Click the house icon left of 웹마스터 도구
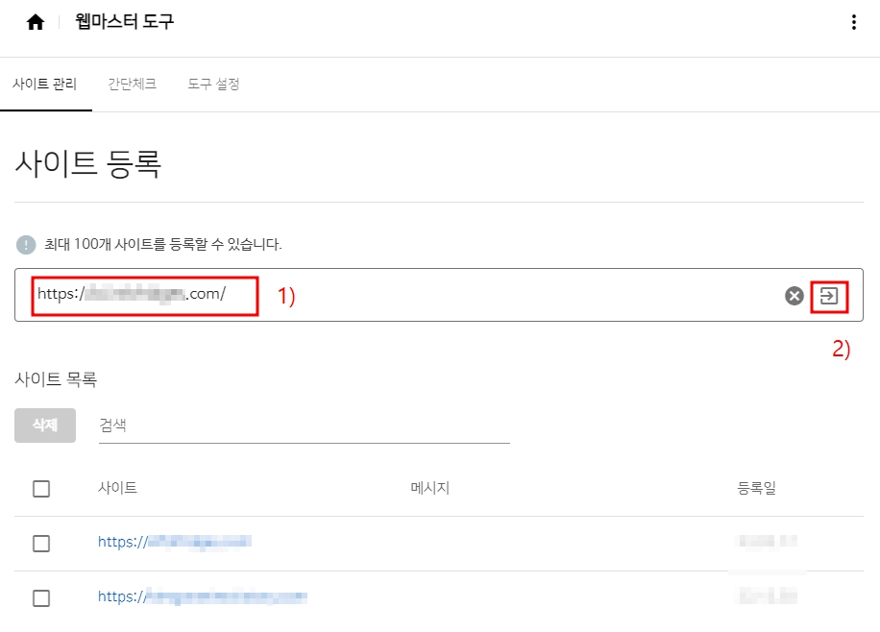This screenshot has width=880, height=632. (x=36, y=21)
